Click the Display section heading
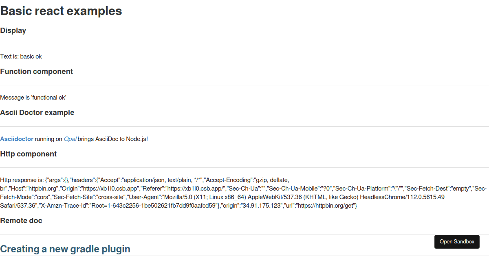 click(13, 30)
